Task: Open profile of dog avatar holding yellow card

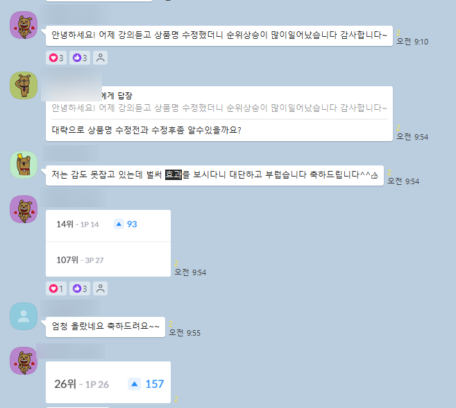Action: pyautogui.click(x=24, y=165)
